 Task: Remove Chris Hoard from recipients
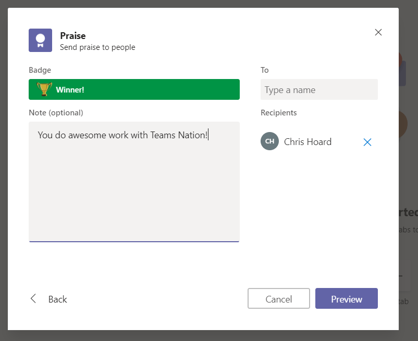tap(367, 142)
